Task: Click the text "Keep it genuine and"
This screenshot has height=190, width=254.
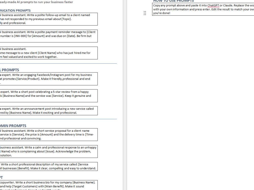Action: 78,96
